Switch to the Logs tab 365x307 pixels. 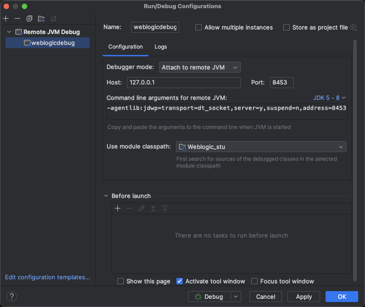[x=161, y=47]
